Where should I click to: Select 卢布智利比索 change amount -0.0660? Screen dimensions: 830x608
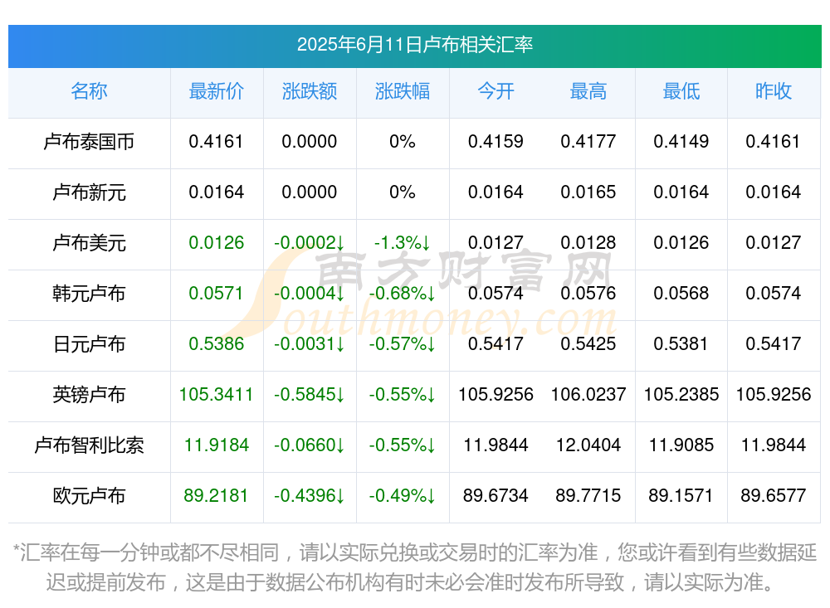(309, 445)
